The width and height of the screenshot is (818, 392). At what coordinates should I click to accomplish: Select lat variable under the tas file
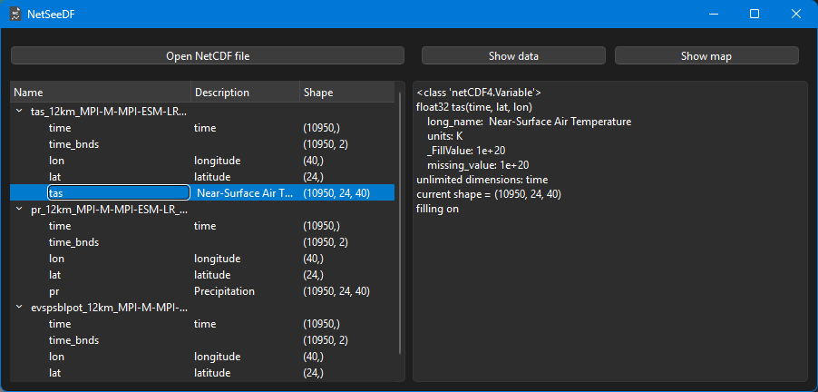point(55,177)
